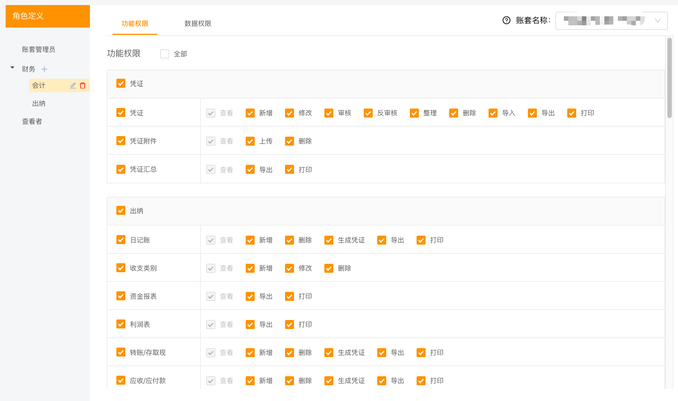Screen dimensions: 678x401
Task: Toggle 生成凭证 checkbox in 日记账 row
Action: [x=329, y=240]
